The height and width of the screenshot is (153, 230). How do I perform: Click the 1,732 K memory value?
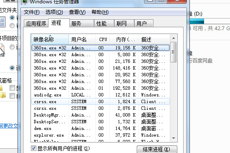click(x=127, y=122)
